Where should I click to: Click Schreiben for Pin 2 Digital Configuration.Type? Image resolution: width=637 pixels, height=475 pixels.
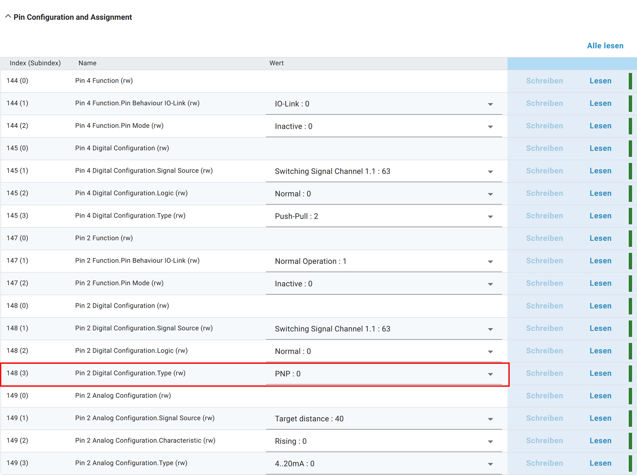544,374
